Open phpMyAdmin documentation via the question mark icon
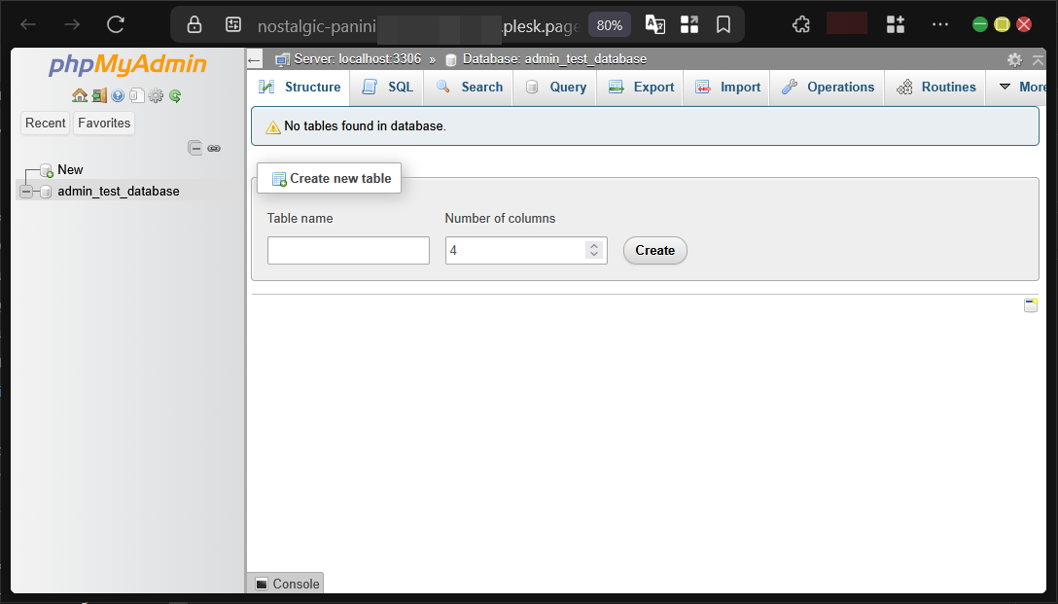 (x=118, y=95)
